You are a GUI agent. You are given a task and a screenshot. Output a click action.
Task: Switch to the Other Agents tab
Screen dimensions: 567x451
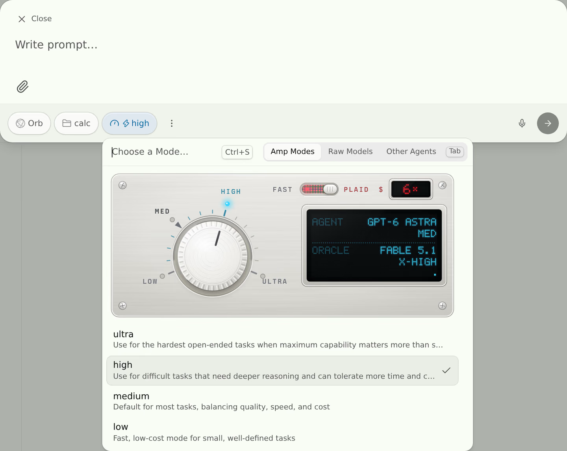click(411, 152)
